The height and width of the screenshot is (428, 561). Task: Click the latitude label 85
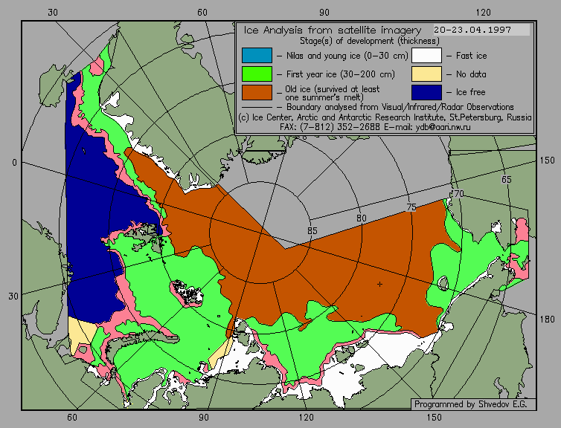pos(312,231)
